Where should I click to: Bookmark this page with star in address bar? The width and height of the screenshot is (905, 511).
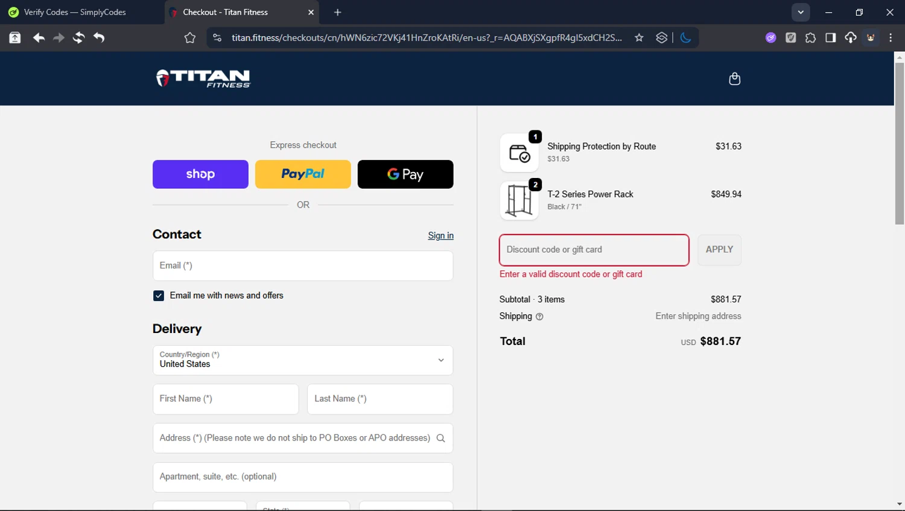point(639,38)
